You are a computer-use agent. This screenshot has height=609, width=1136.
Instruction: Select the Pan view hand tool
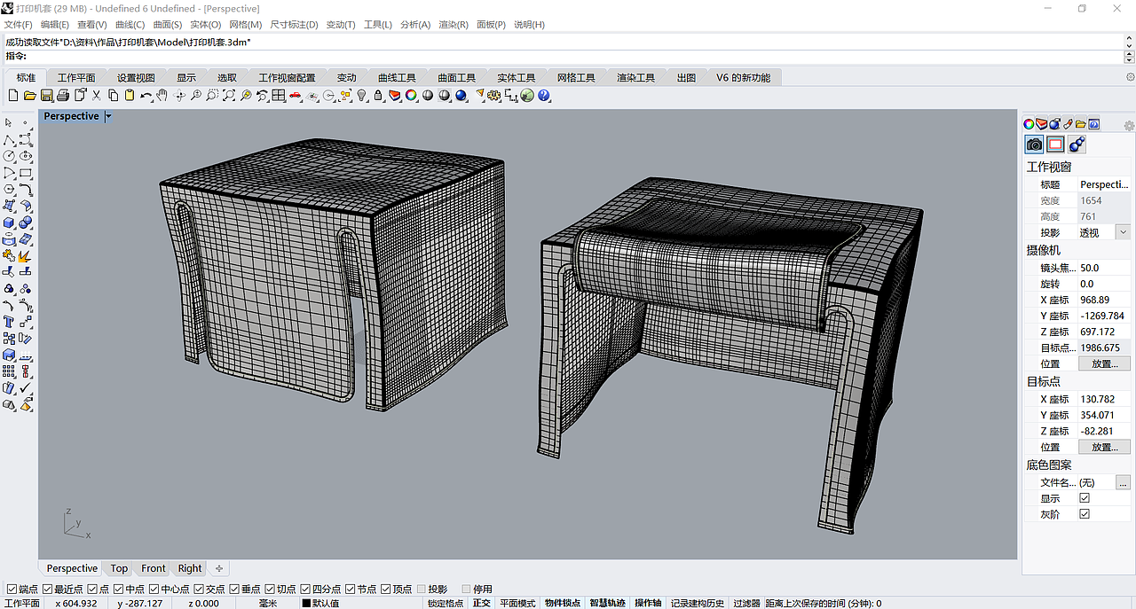pos(162,96)
